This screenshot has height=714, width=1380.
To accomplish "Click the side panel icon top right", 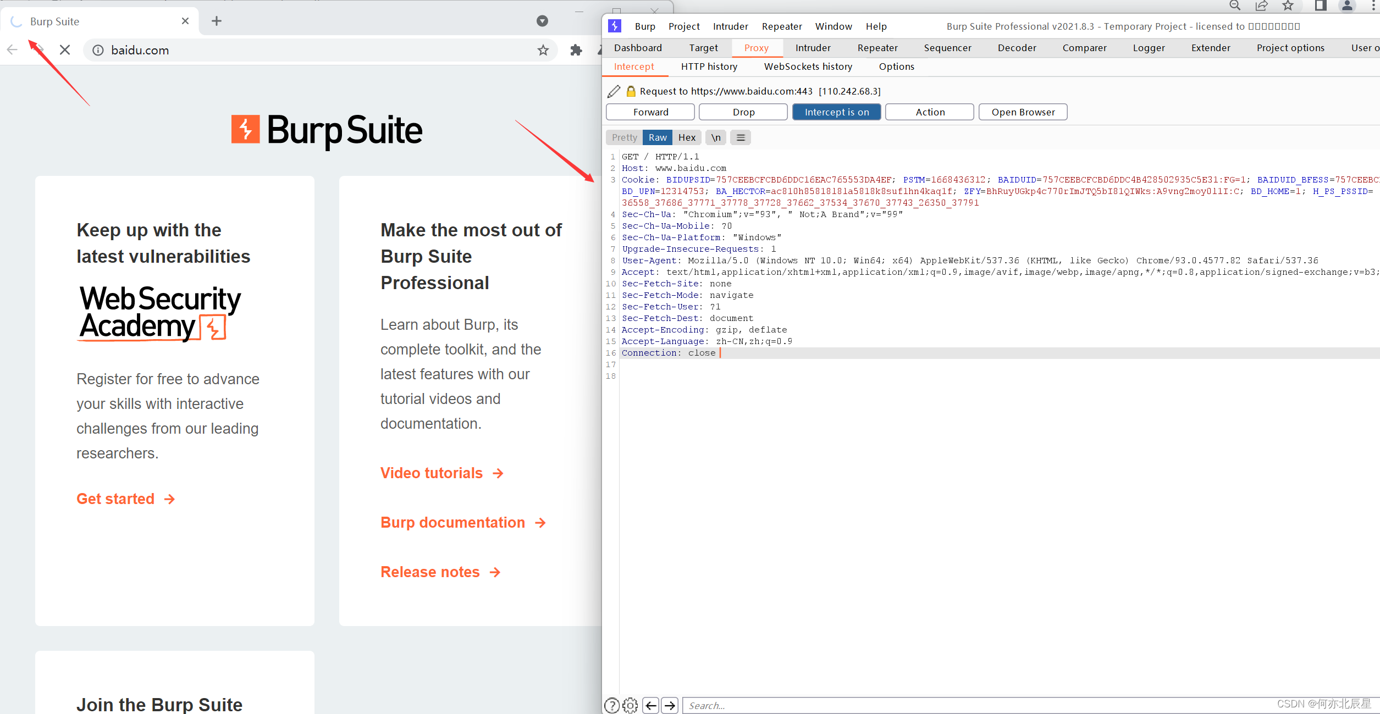I will 1321,5.
